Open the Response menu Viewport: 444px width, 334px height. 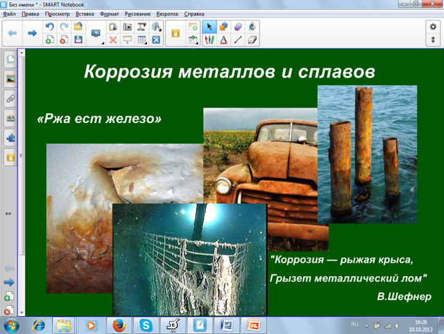click(167, 14)
